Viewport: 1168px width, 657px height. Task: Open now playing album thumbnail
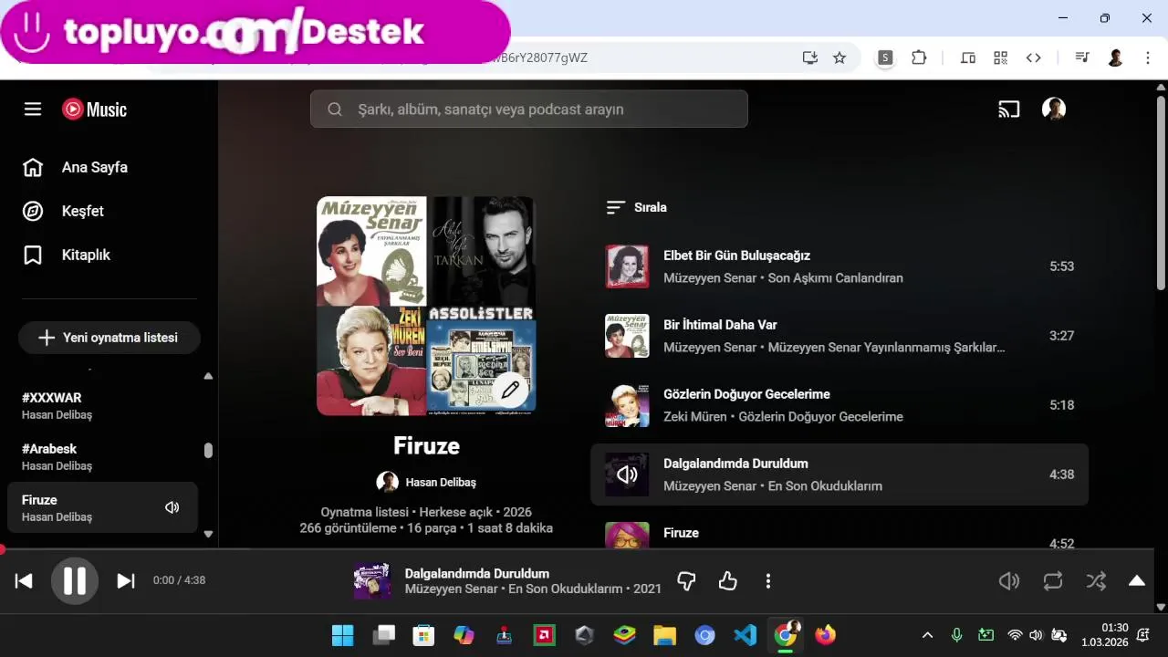(372, 581)
